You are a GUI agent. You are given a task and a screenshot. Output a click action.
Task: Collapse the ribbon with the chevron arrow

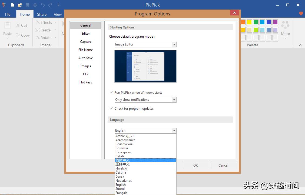[x=300, y=45]
